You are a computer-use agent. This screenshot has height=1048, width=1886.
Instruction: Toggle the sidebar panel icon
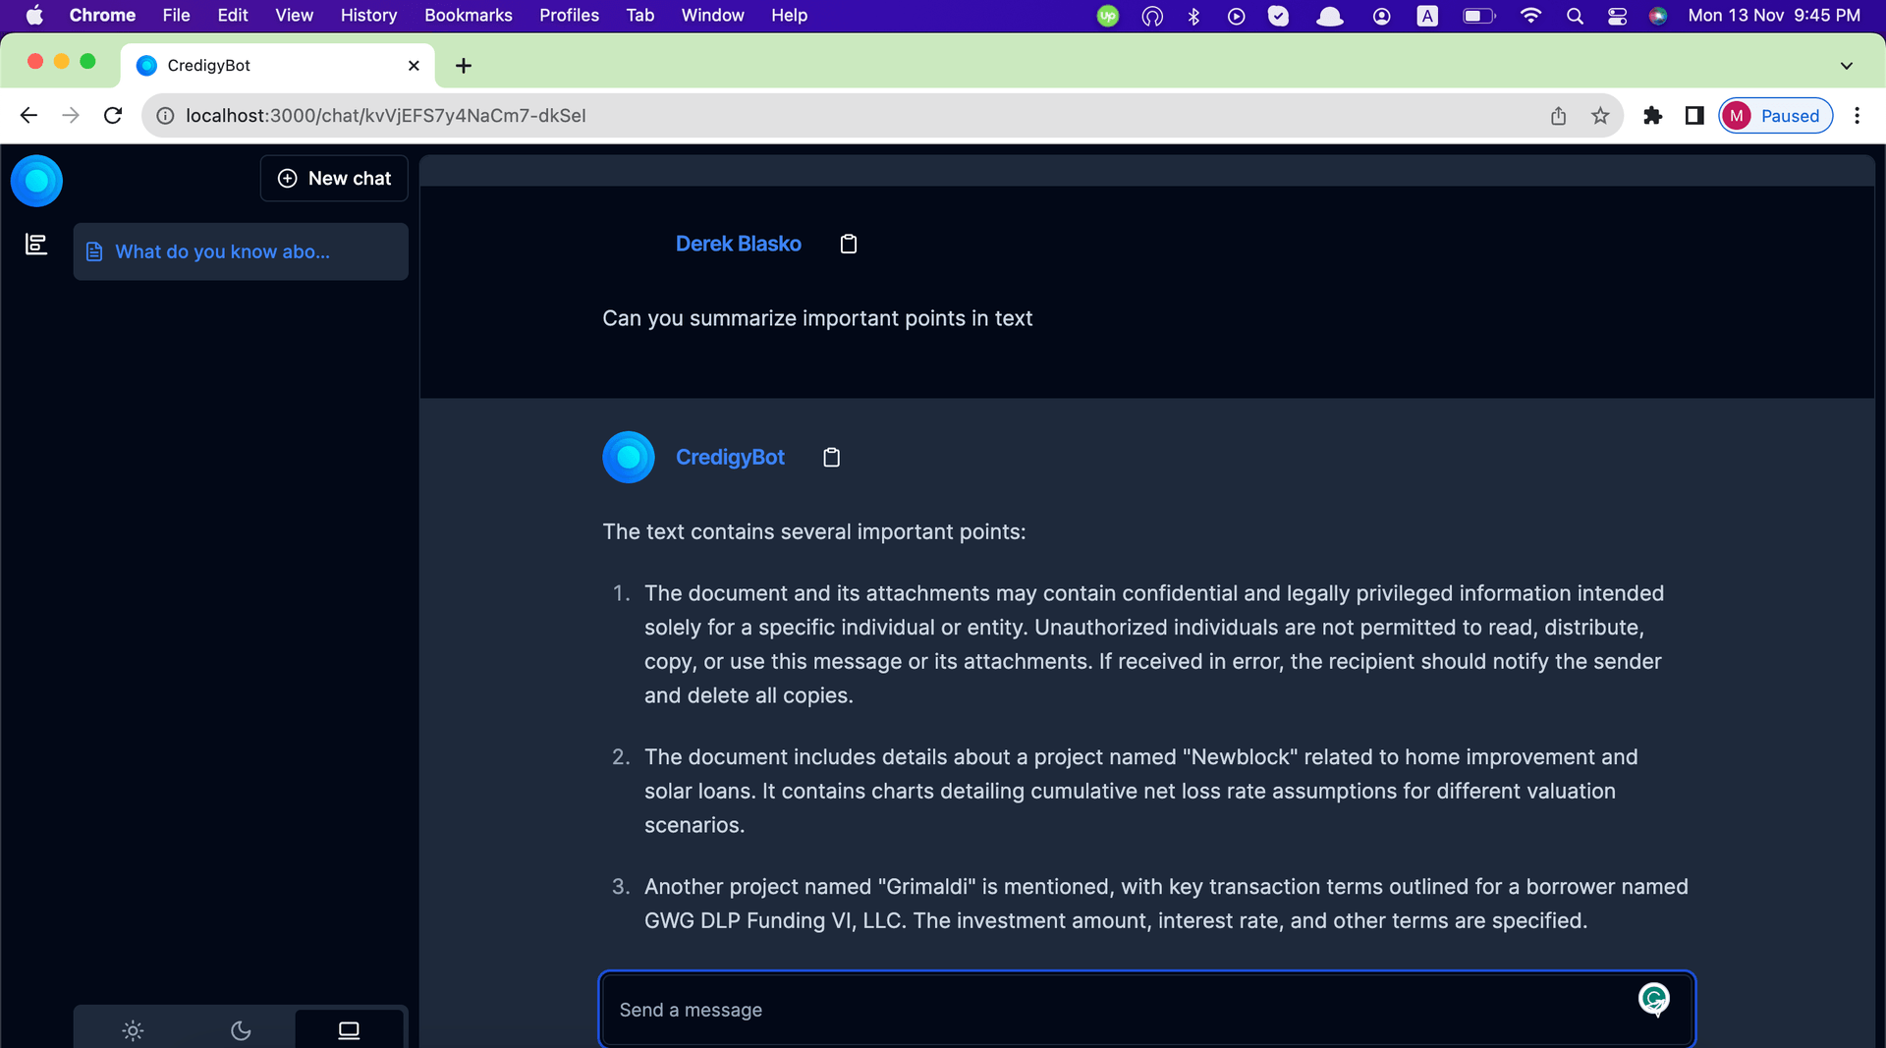[36, 244]
